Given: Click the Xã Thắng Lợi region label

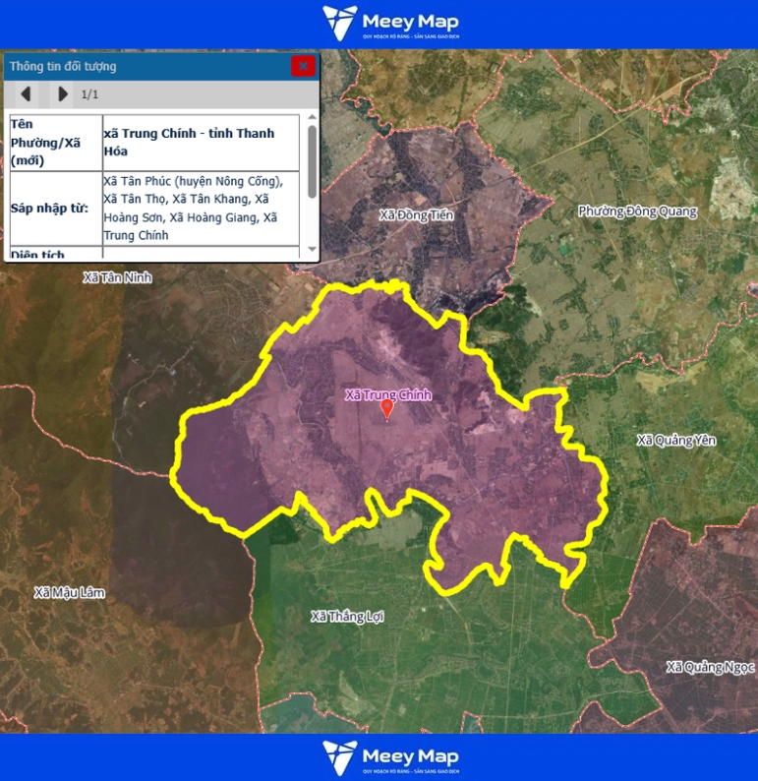Looking at the screenshot, I should point(346,617).
